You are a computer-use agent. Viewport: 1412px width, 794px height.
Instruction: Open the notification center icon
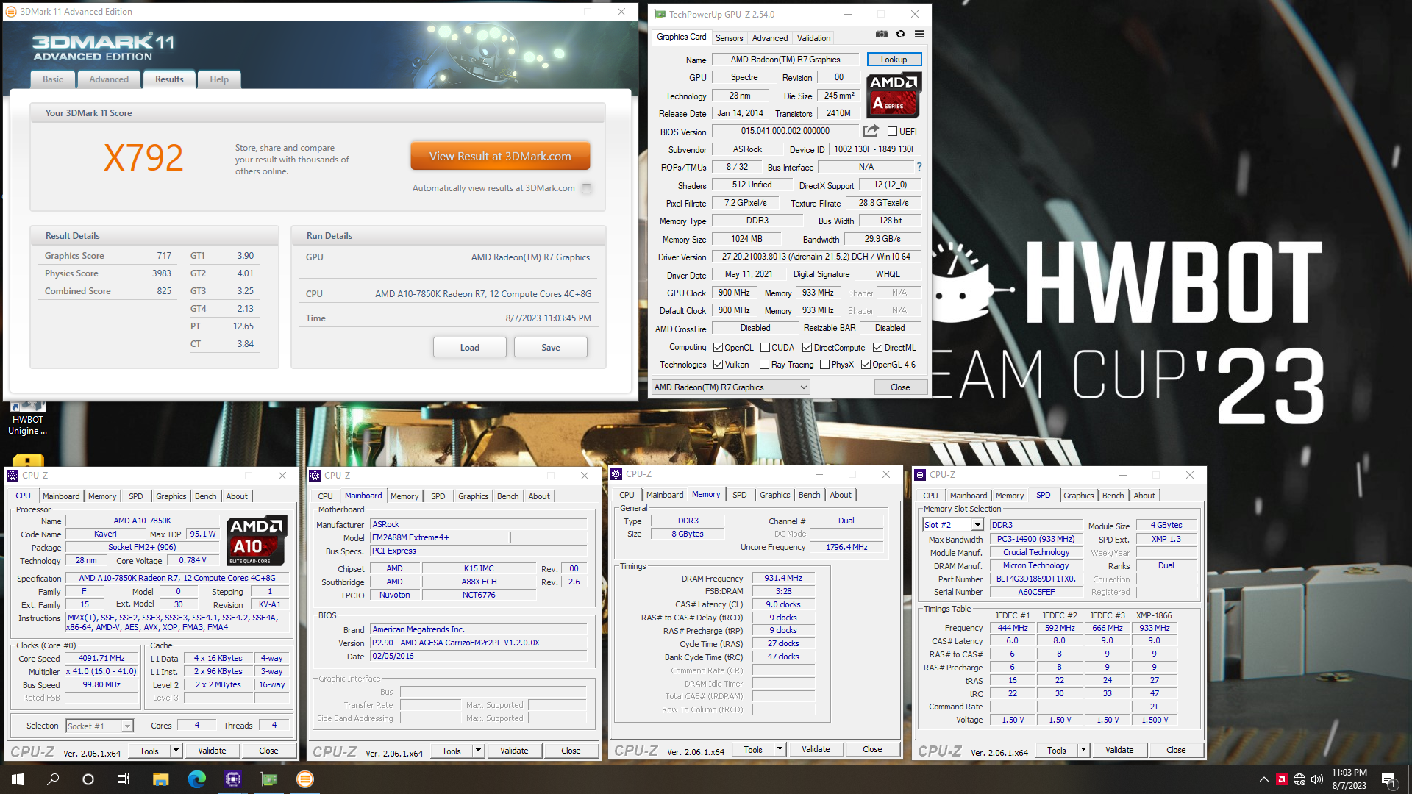1388,779
